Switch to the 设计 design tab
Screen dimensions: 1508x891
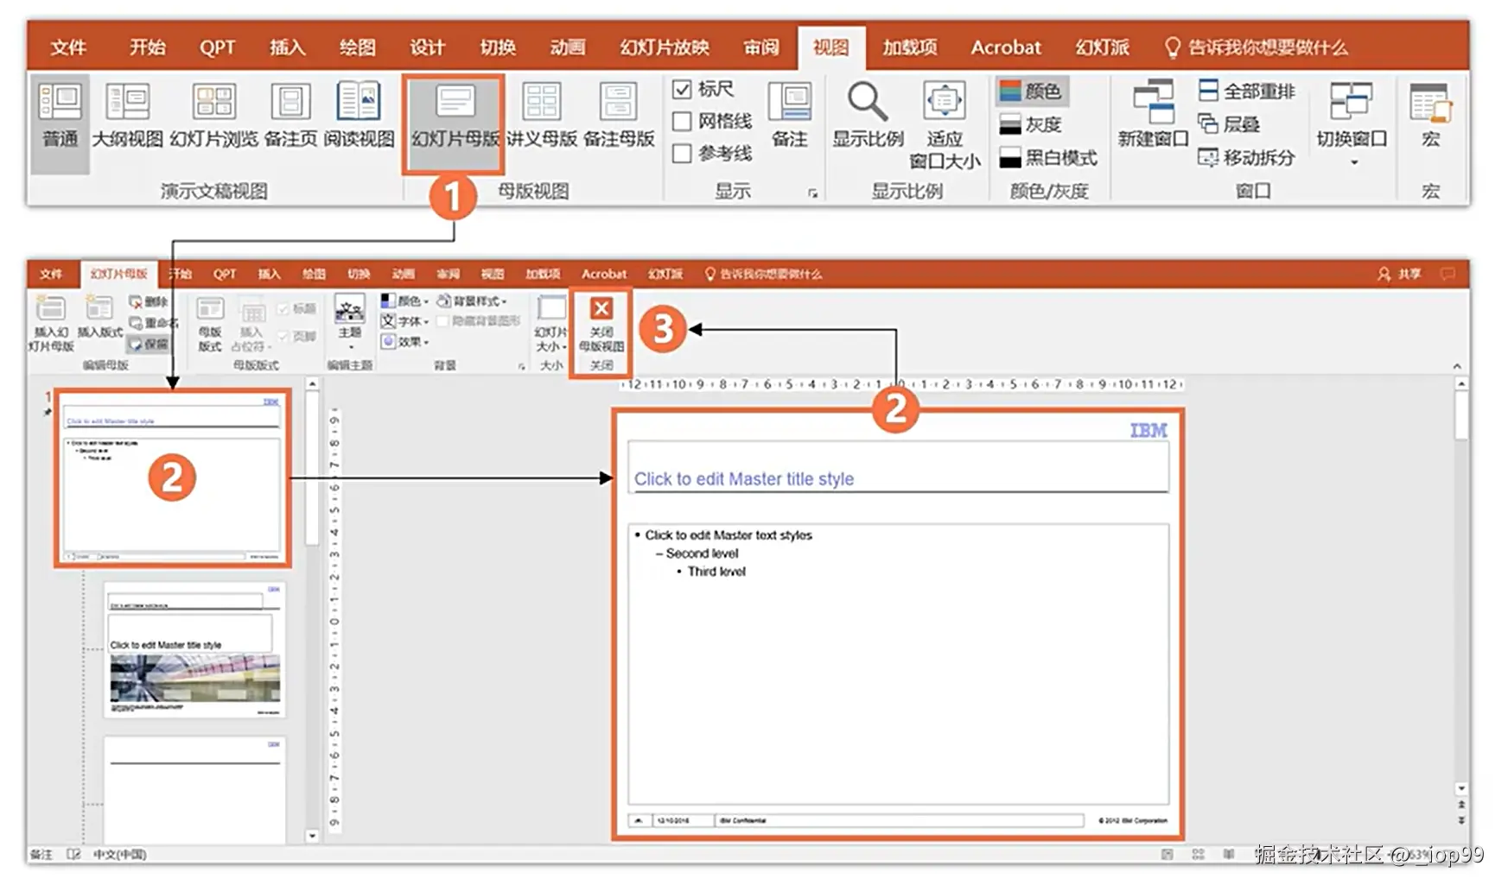pyautogui.click(x=427, y=47)
